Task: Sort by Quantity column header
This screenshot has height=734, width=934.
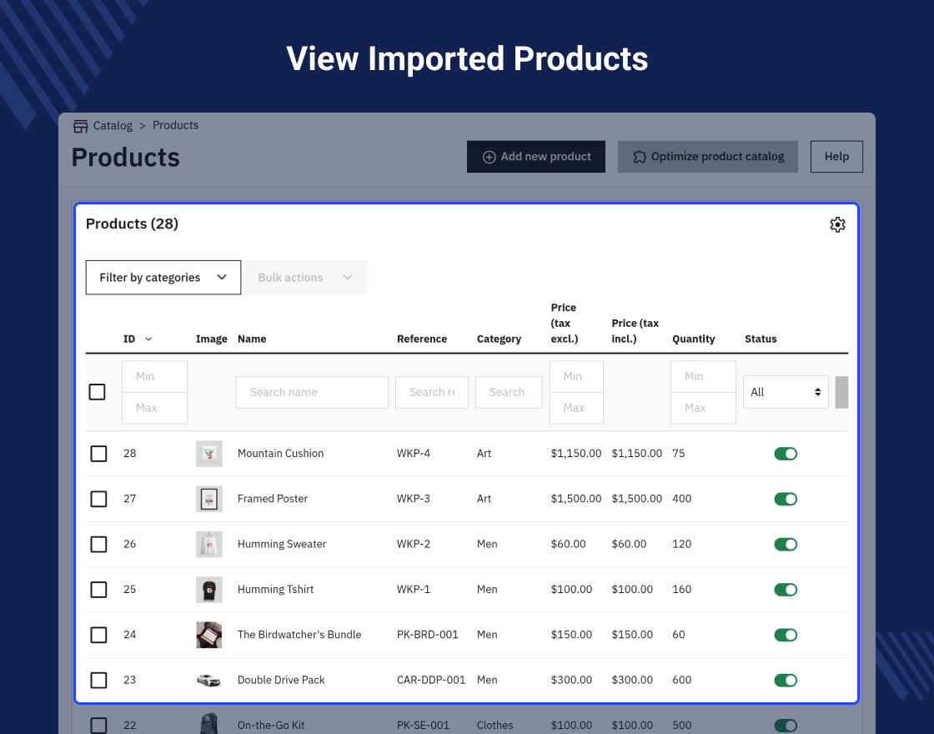Action: [693, 339]
